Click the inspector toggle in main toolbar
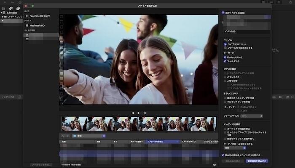The height and width of the screenshot is (168, 295). coord(279,2)
